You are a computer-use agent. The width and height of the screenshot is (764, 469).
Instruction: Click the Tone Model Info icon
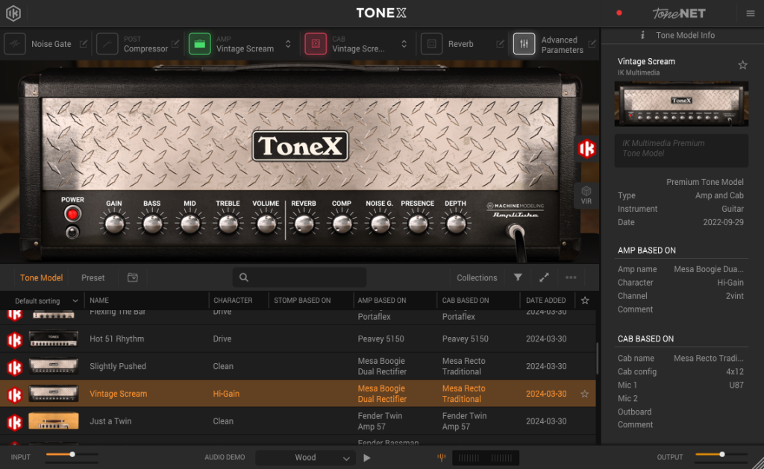click(642, 35)
